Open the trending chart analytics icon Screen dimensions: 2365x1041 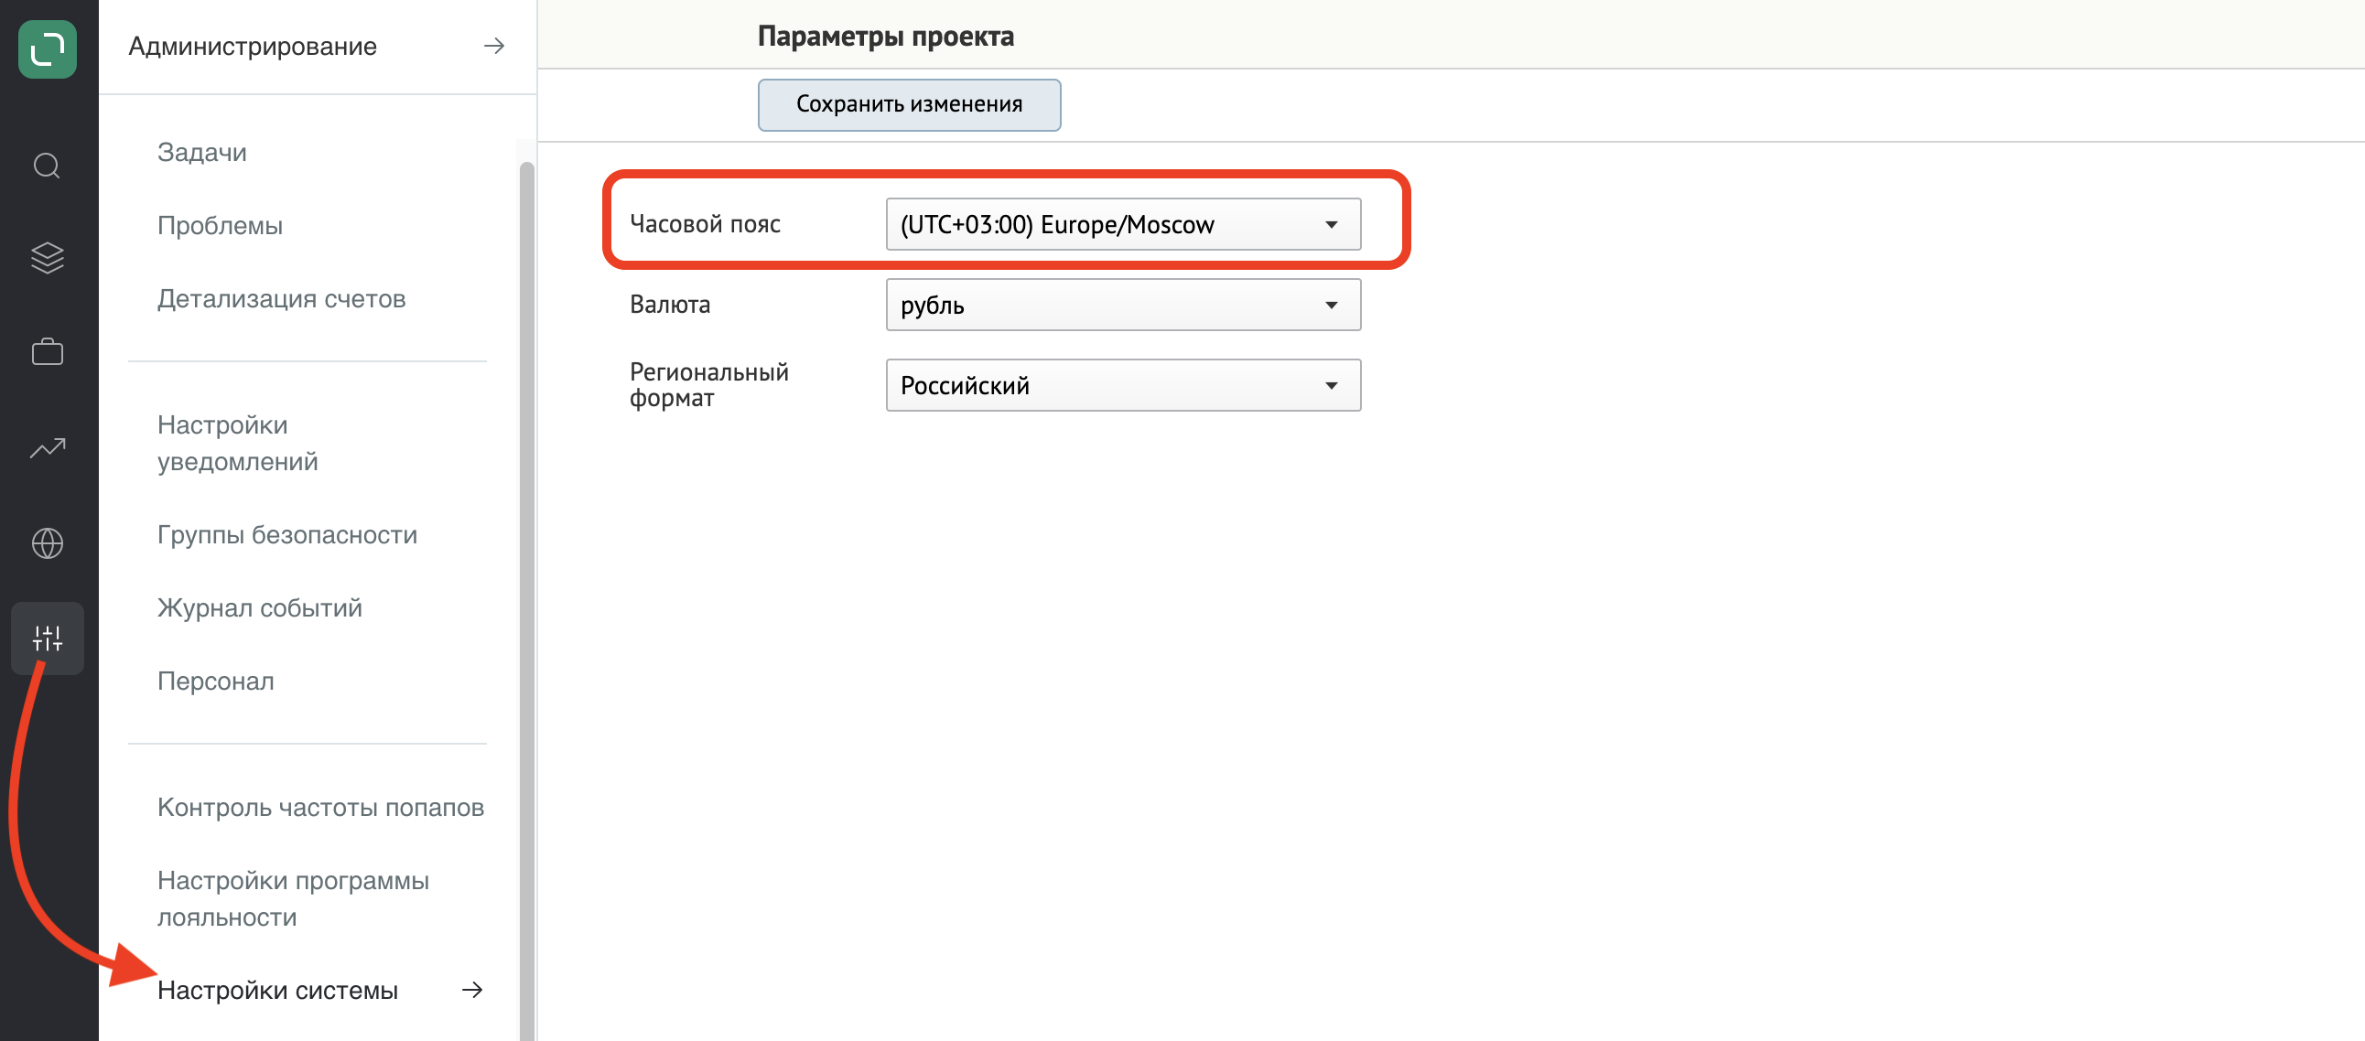(x=47, y=447)
